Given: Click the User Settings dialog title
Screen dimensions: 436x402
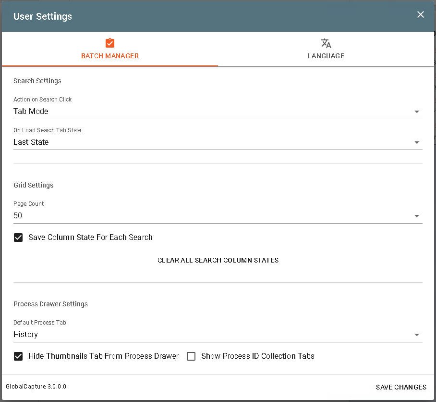Looking at the screenshot, I should 43,16.
